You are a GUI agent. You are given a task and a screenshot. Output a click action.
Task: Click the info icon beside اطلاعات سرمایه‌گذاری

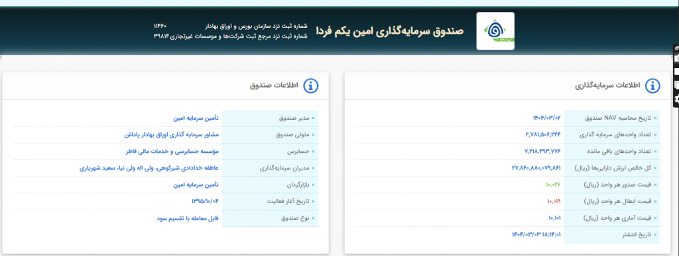click(x=652, y=86)
